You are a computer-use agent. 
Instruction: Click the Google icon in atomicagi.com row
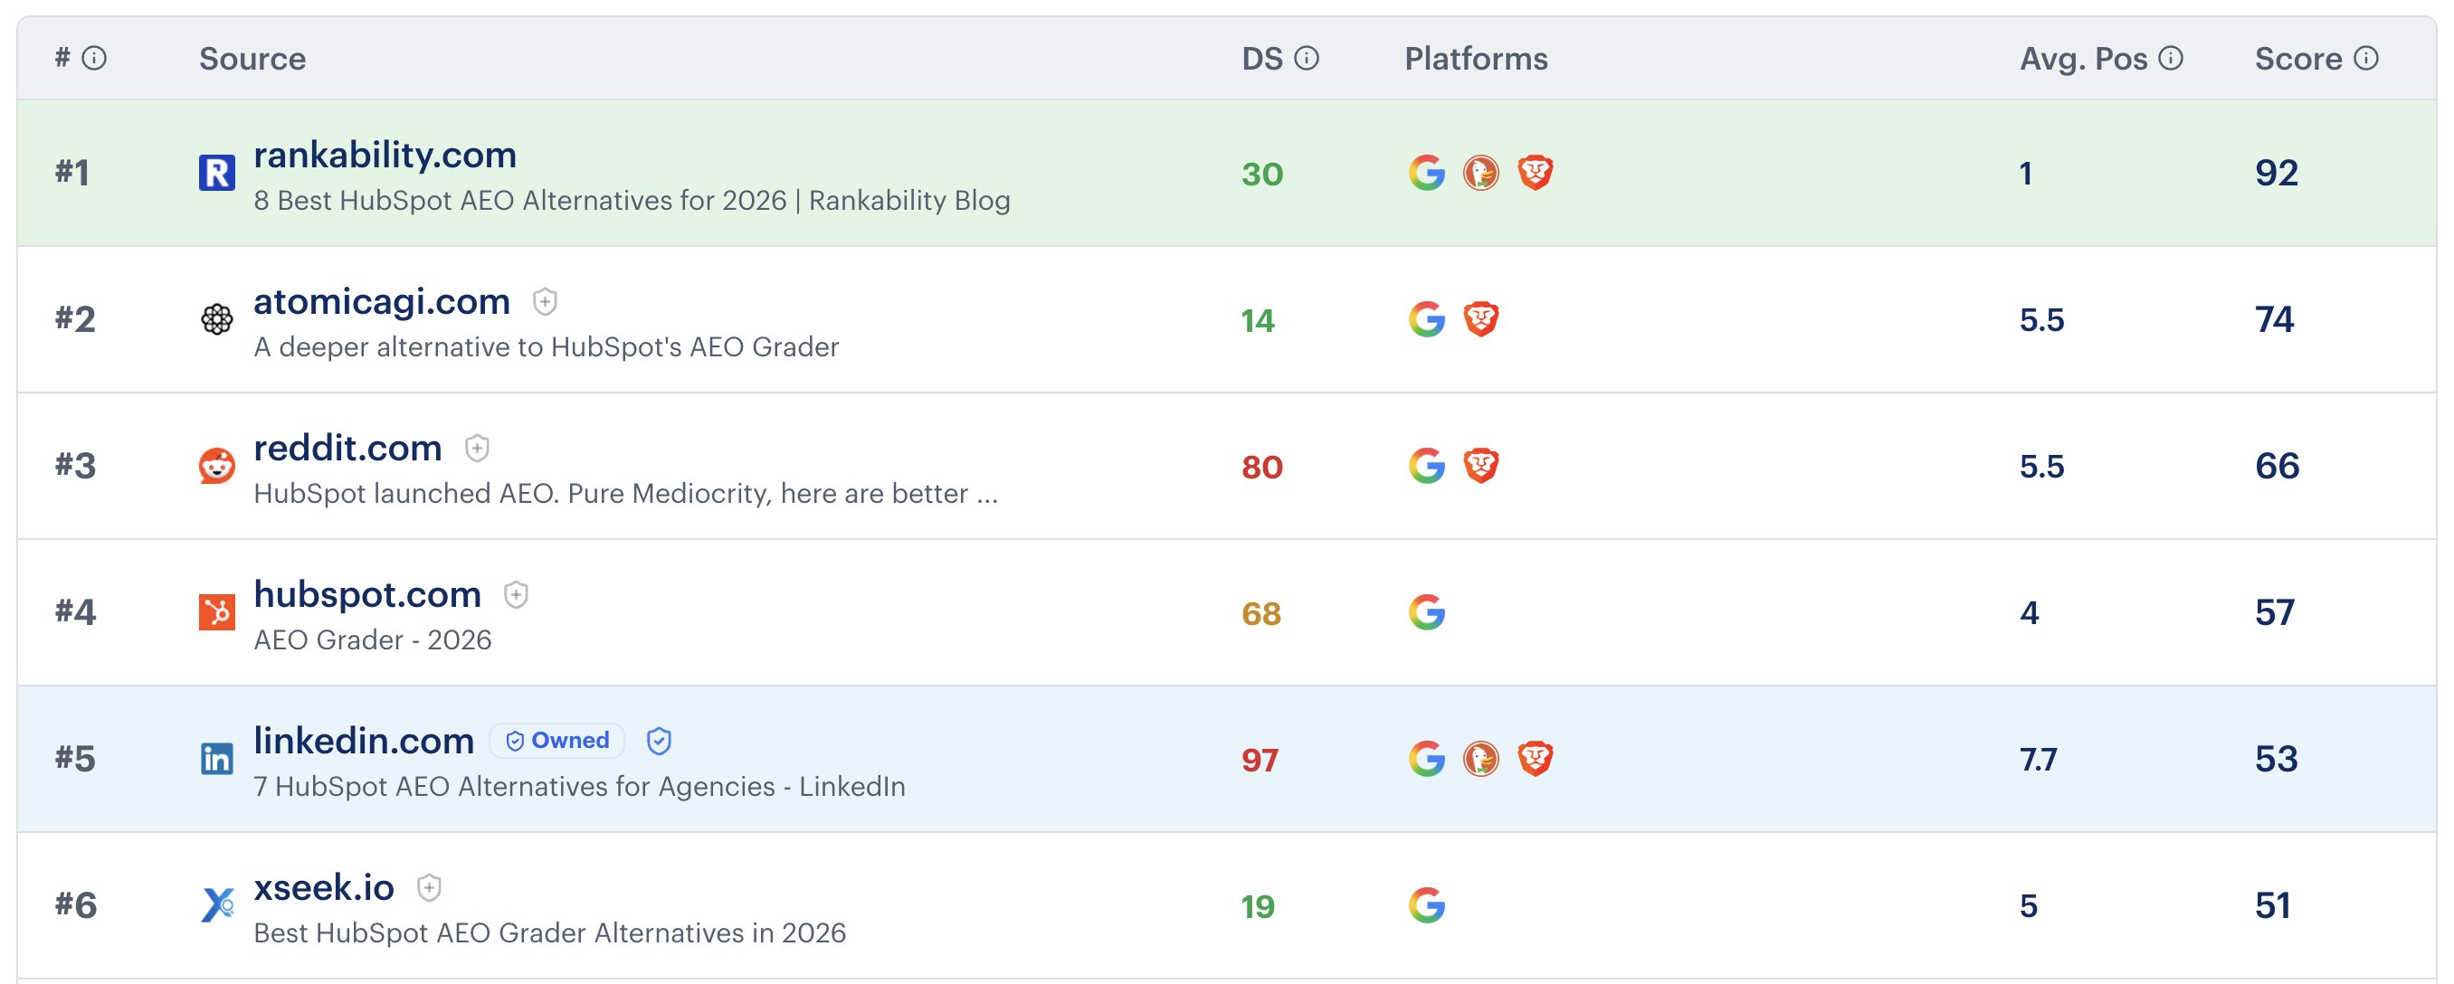coord(1426,319)
